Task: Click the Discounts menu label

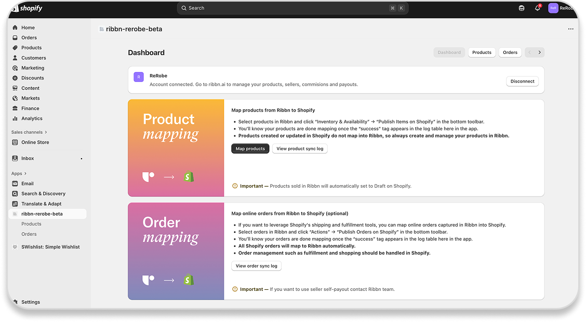Action: point(33,78)
